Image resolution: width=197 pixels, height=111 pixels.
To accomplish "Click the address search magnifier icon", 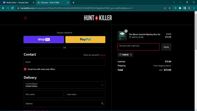I will [102, 104].
